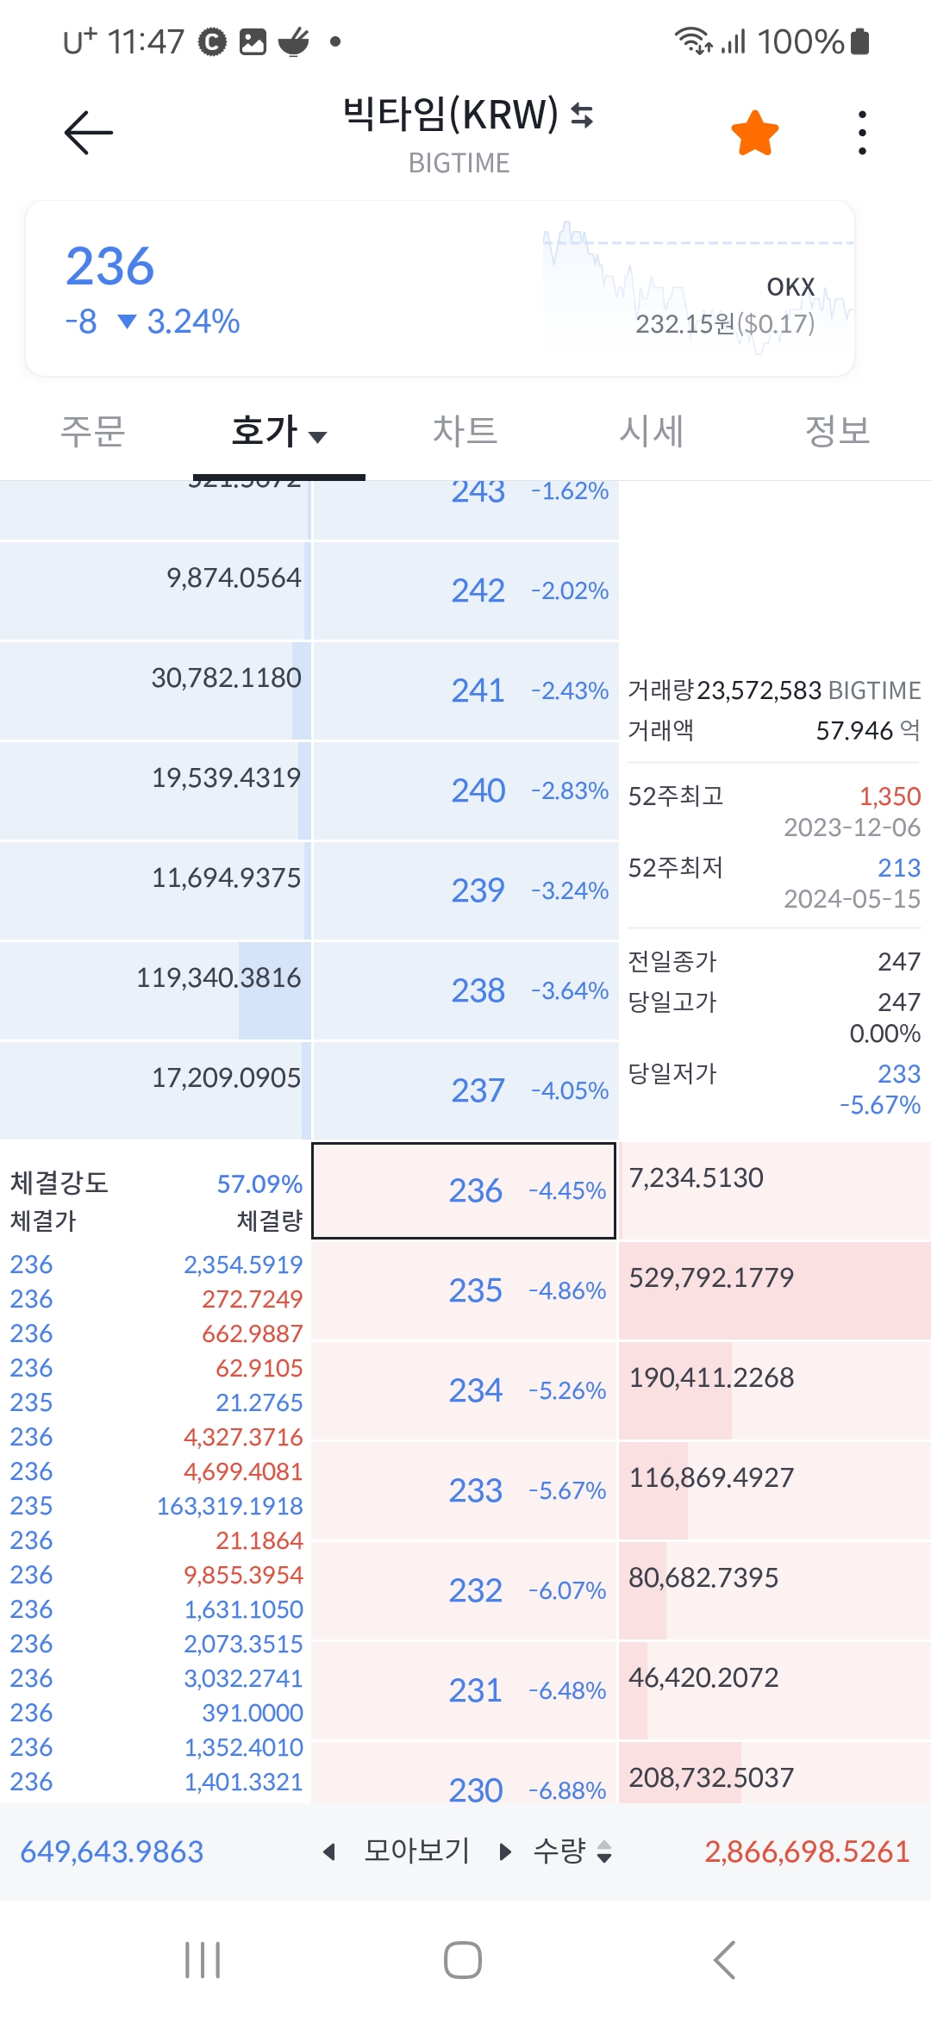The image size is (931, 2017).
Task: Select current price 236 in order book
Action: pos(464,1191)
